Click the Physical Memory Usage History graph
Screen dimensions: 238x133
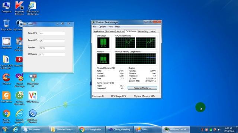(x=135, y=58)
